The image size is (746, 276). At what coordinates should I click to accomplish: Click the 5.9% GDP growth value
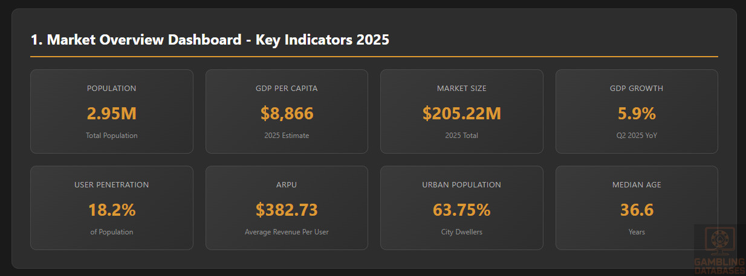click(x=637, y=113)
